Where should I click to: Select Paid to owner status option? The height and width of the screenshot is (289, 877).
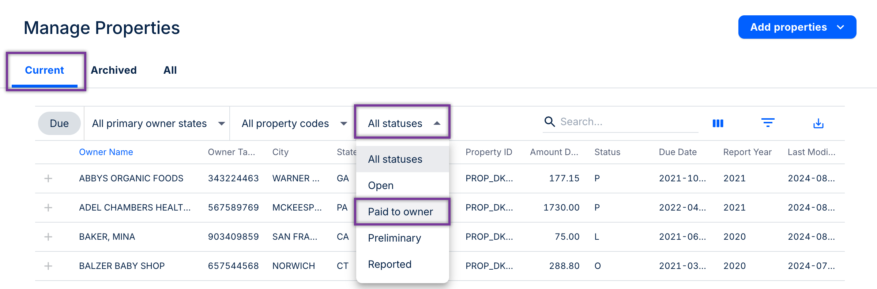click(x=400, y=212)
